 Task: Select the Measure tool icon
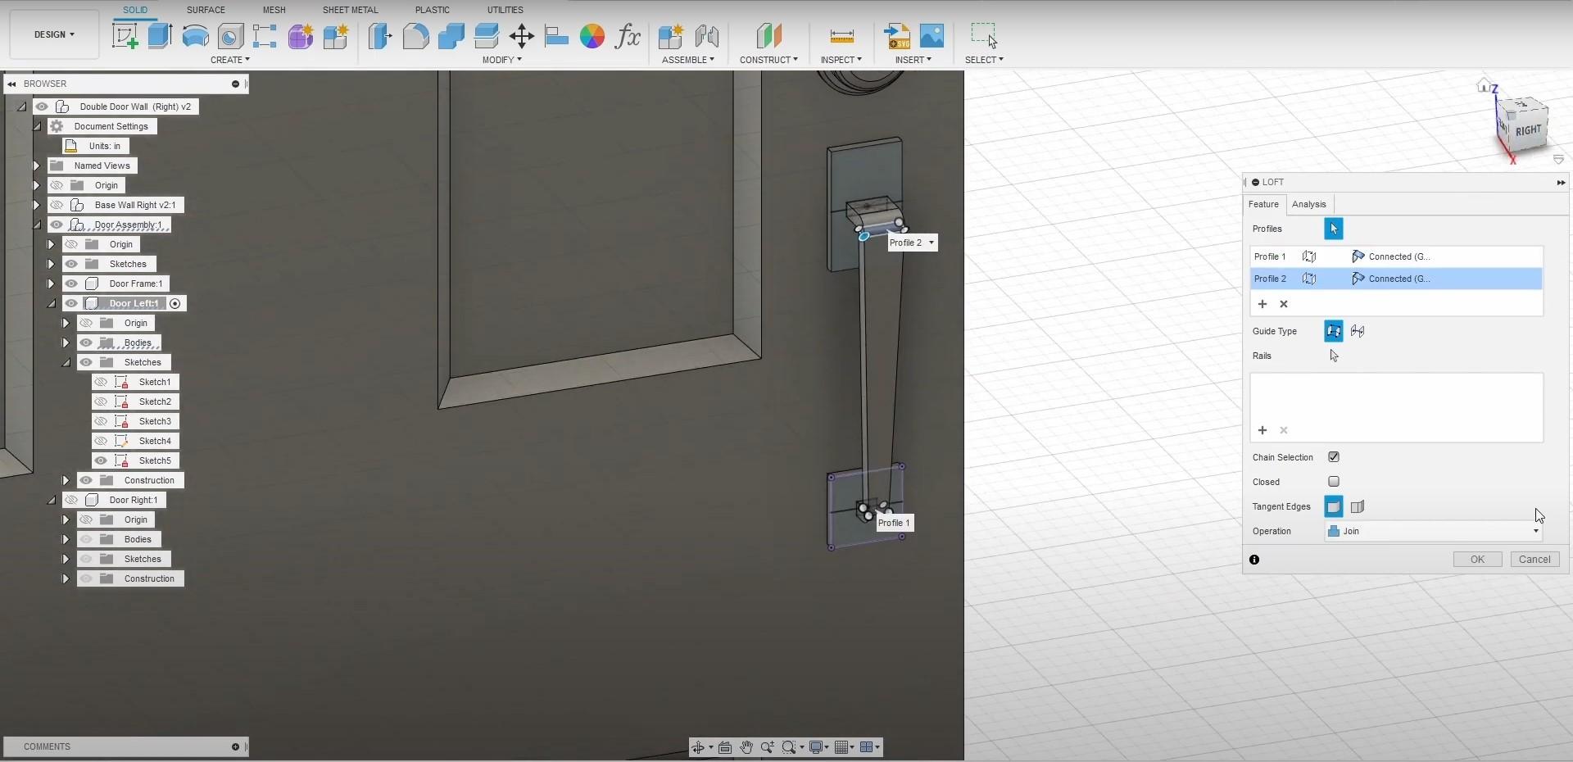pyautogui.click(x=841, y=36)
